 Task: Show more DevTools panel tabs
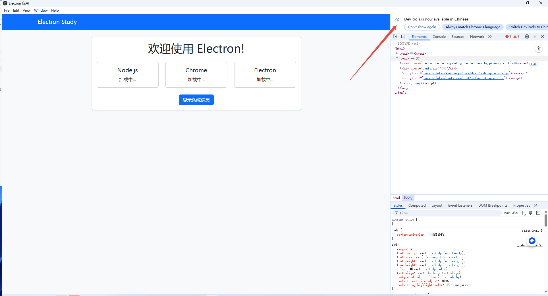(490, 36)
